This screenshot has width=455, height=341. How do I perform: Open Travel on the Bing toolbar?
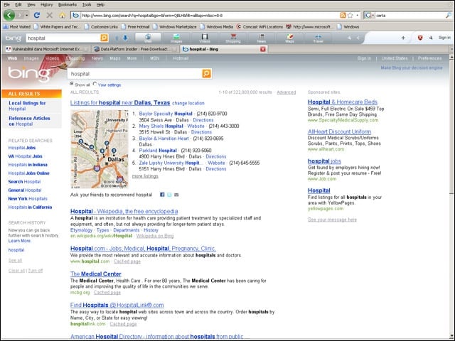tap(318, 38)
